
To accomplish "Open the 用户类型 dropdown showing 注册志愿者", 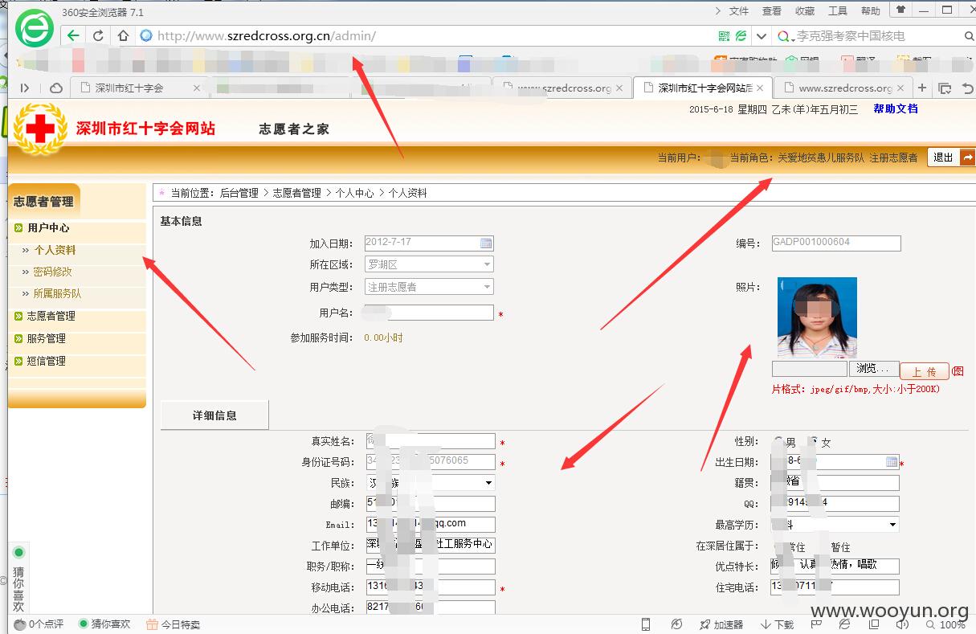I will click(x=429, y=287).
